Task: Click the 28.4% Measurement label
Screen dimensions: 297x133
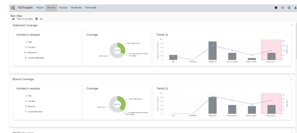Action: [x=133, y=43]
